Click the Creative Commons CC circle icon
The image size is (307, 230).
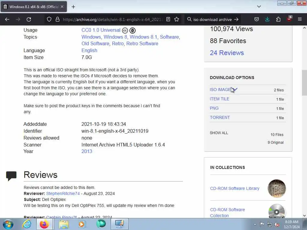pos(125,31)
